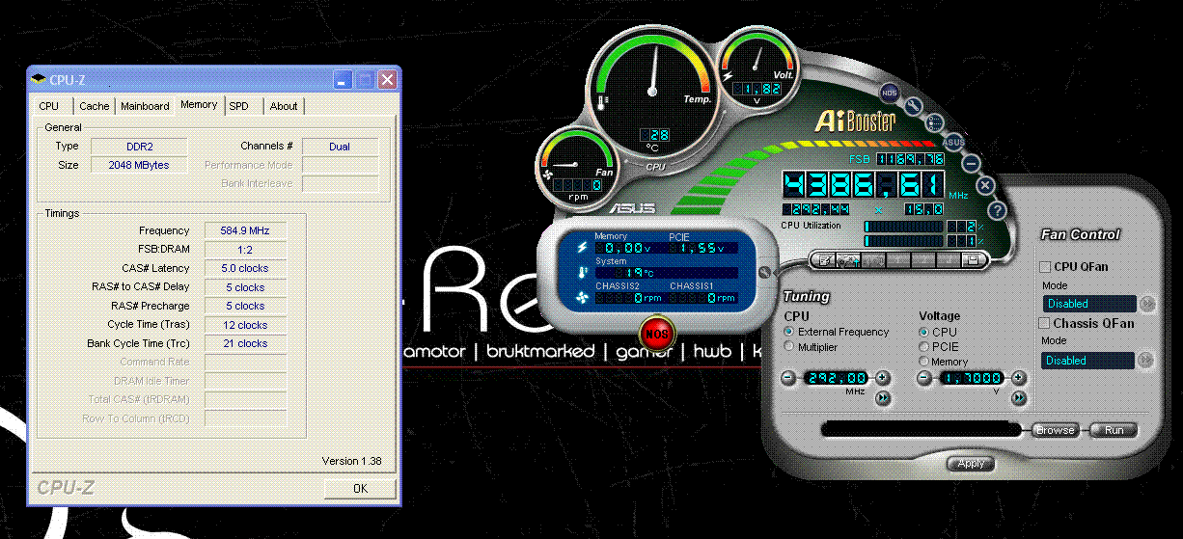Click the 'hwb' link on the background page
Viewport: 1183px width, 539px height.
[711, 351]
